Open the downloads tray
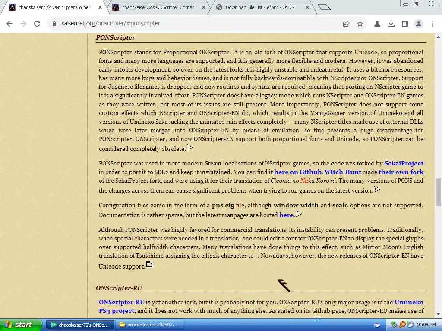 (x=391, y=24)
